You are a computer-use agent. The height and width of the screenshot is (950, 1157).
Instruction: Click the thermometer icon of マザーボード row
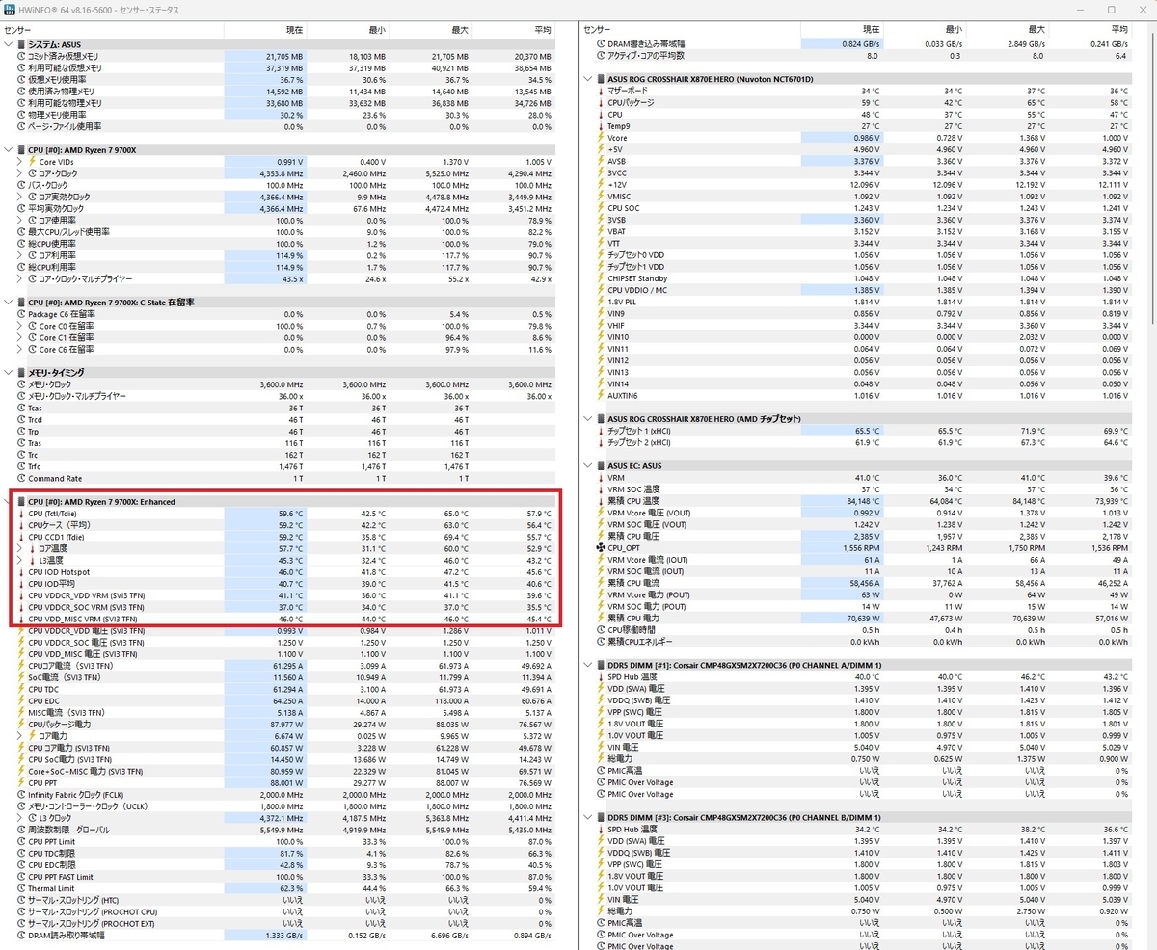[601, 91]
